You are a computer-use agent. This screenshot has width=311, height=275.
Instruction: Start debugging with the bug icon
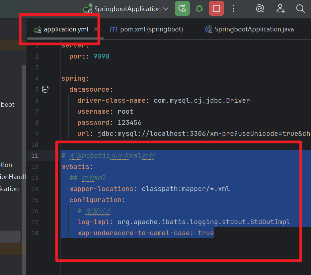tap(199, 8)
